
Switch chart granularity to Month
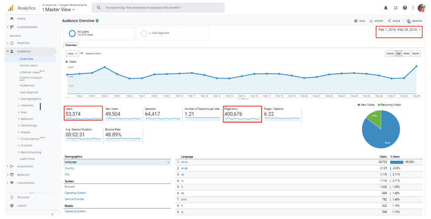[x=415, y=53]
